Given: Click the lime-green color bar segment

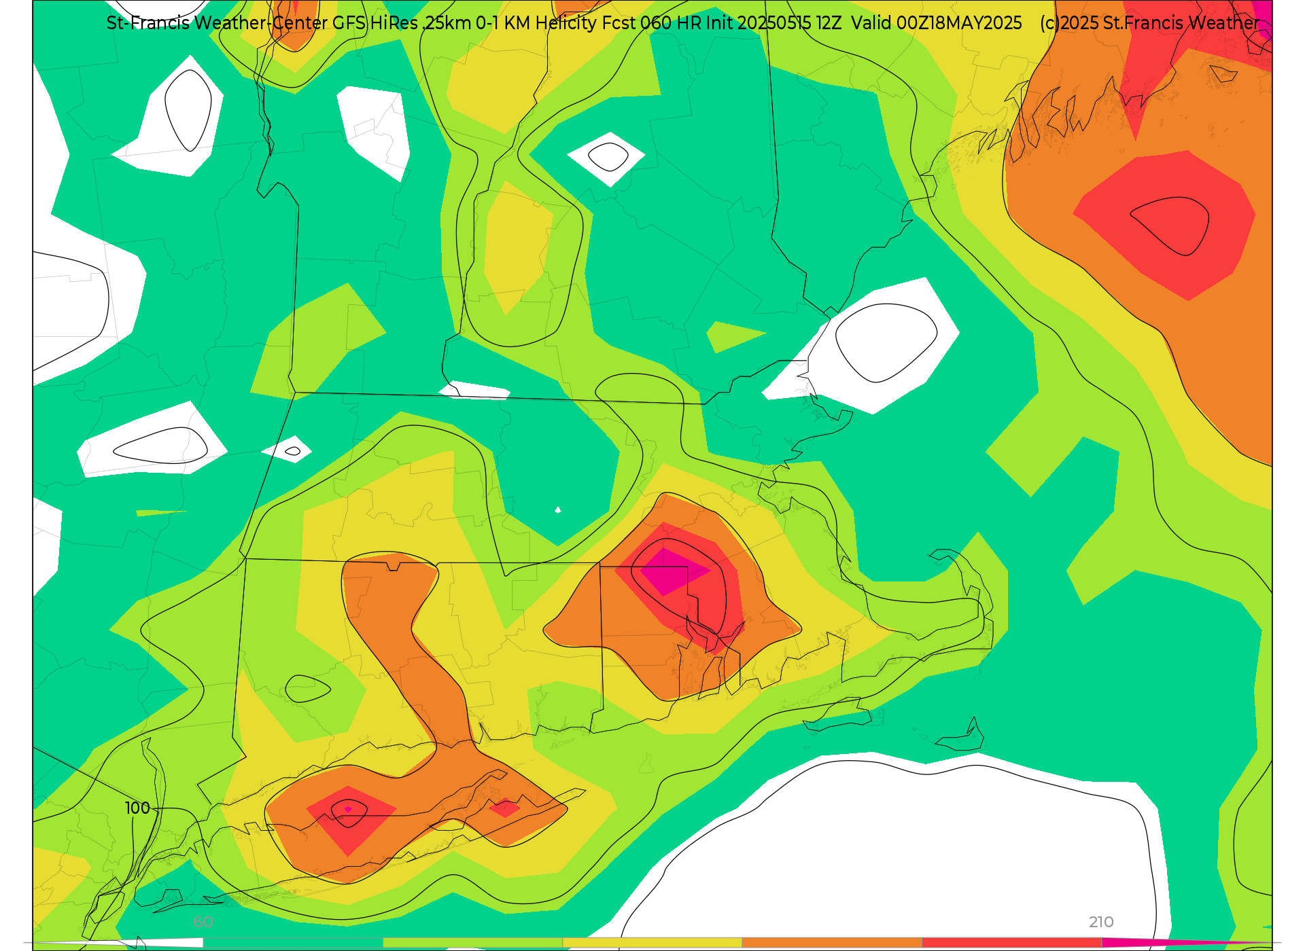Looking at the screenshot, I should click(x=472, y=942).
